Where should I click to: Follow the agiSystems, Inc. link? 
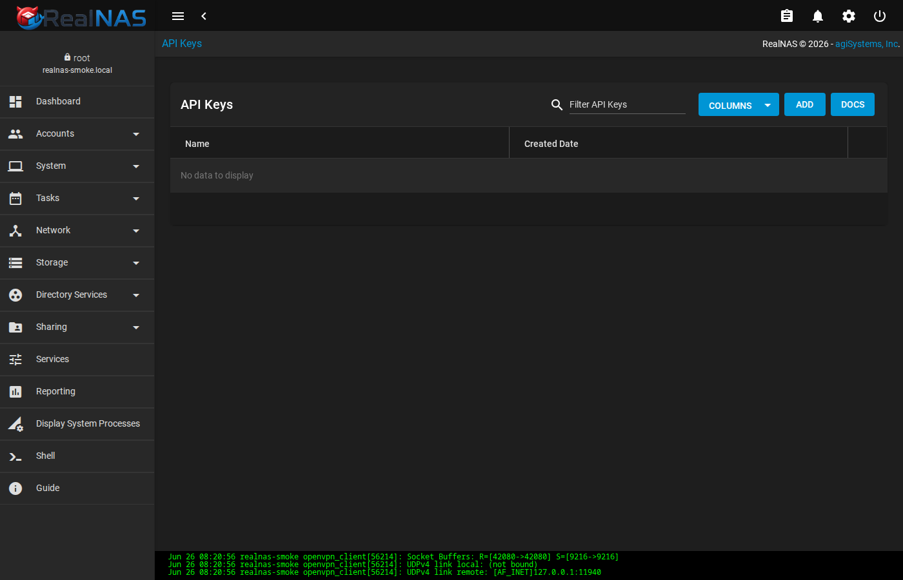[x=867, y=44]
